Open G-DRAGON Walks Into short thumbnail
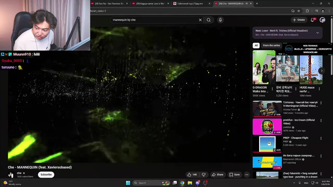This screenshot has height=187, width=333. 264,67
